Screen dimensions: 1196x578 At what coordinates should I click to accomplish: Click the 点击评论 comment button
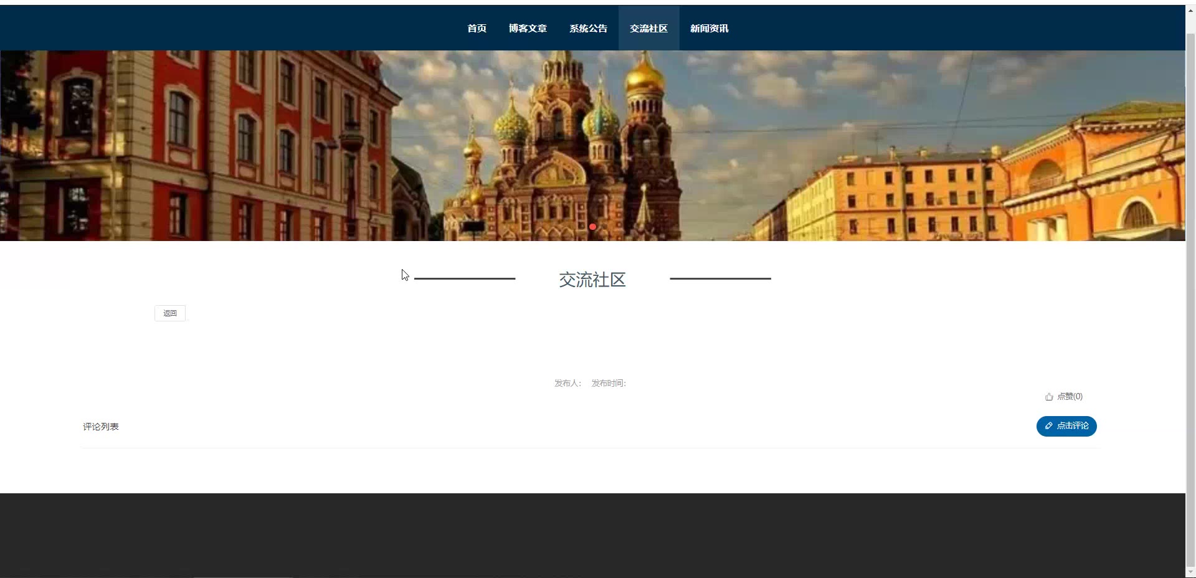coord(1066,426)
